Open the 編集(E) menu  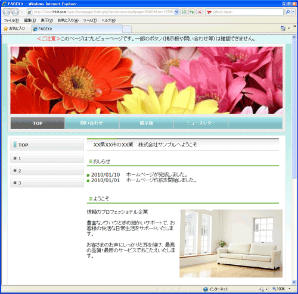pyautogui.click(x=30, y=20)
